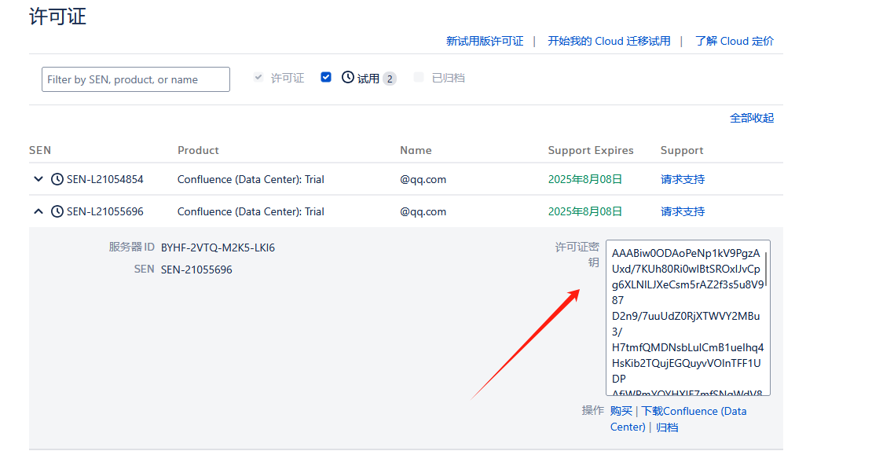Click the server ID BYHF-2VTQ-M2K5-LKI6
The image size is (883, 473).
pos(218,247)
